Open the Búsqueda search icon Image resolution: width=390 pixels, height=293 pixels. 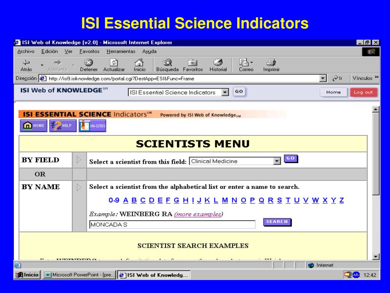(168, 62)
